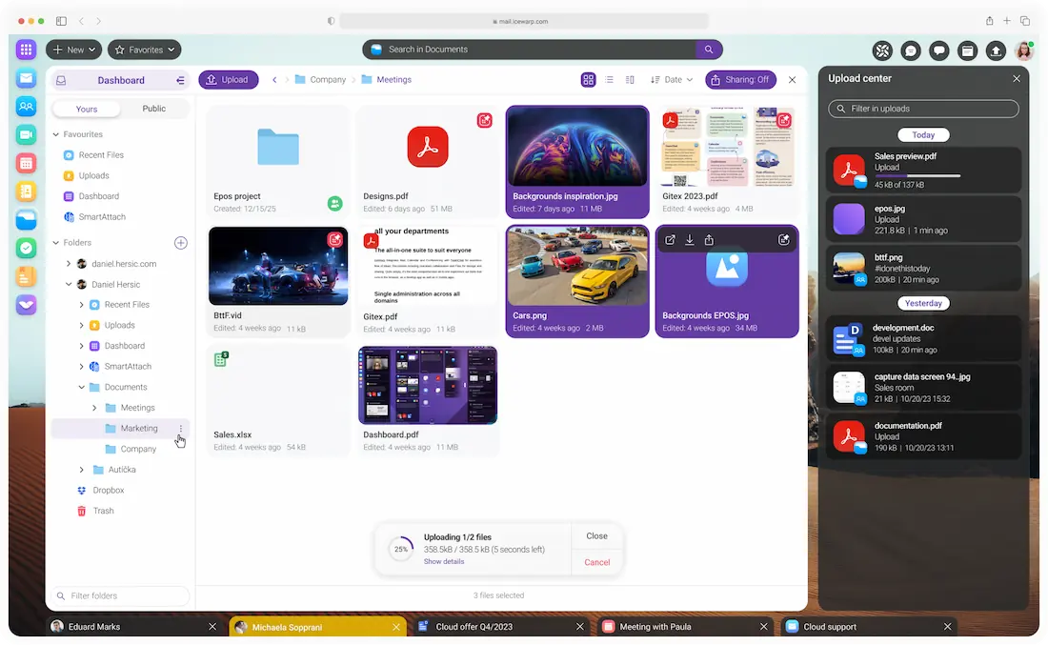Open the Contacts app icon

pyautogui.click(x=26, y=107)
